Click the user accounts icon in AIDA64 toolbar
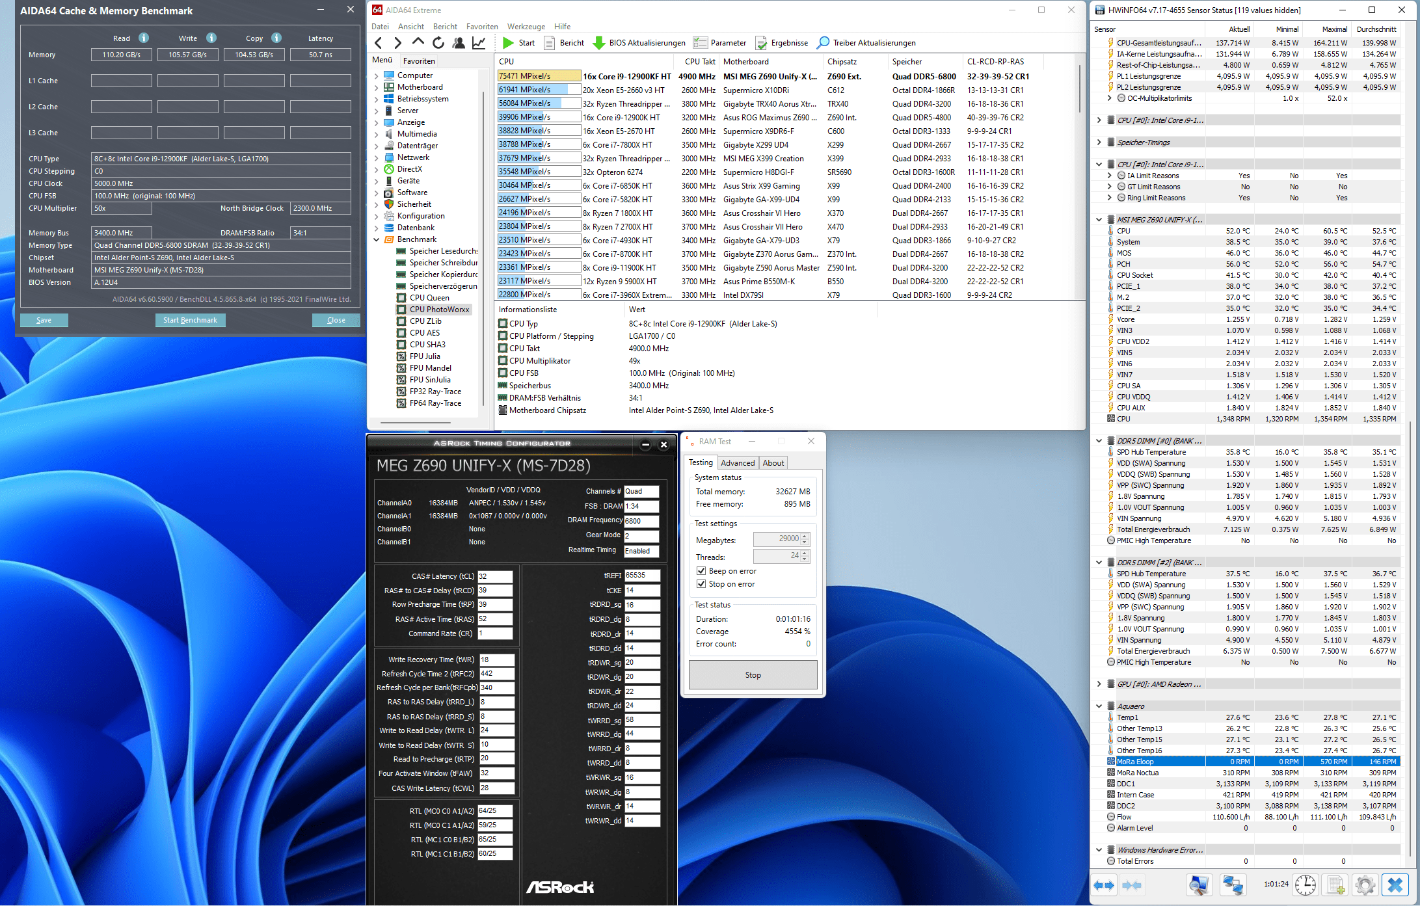Screen dimensions: 1420x906 tap(459, 43)
